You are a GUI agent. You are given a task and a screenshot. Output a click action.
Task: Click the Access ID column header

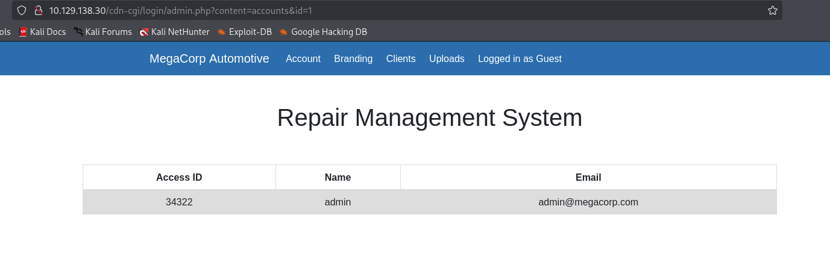click(x=179, y=177)
